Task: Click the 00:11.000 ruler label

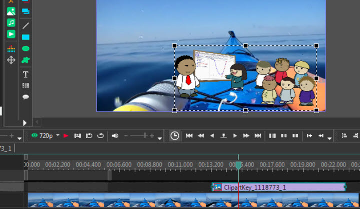Action: pyautogui.click(x=180, y=165)
